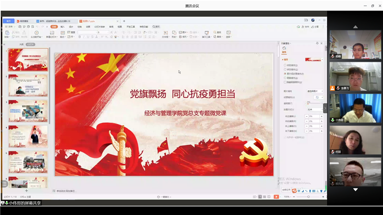Click the orange slideshow play button in status bar

pyautogui.click(x=276, y=197)
